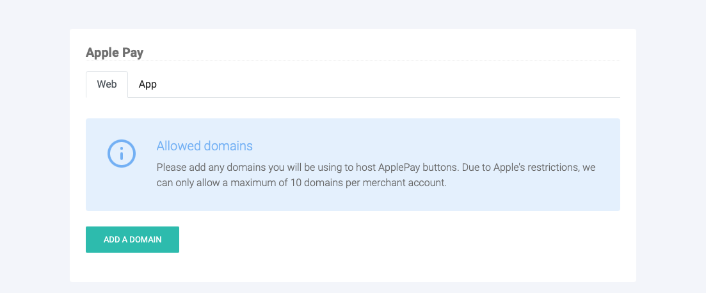
Task: Click the info circle icon
Action: tap(121, 154)
